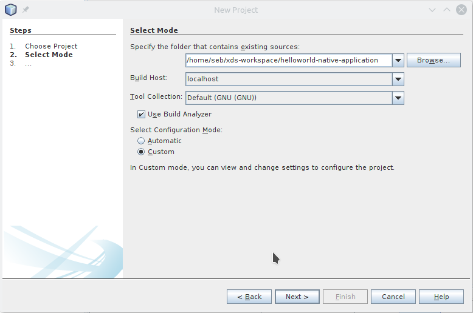Viewport: 473px width, 313px height.
Task: Click the Finish button
Action: coord(345,297)
